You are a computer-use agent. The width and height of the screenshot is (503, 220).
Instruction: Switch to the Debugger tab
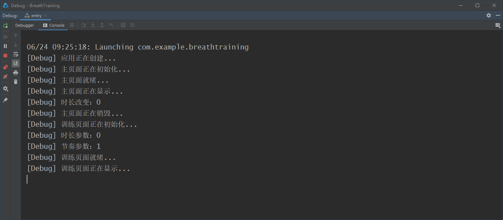click(x=25, y=25)
